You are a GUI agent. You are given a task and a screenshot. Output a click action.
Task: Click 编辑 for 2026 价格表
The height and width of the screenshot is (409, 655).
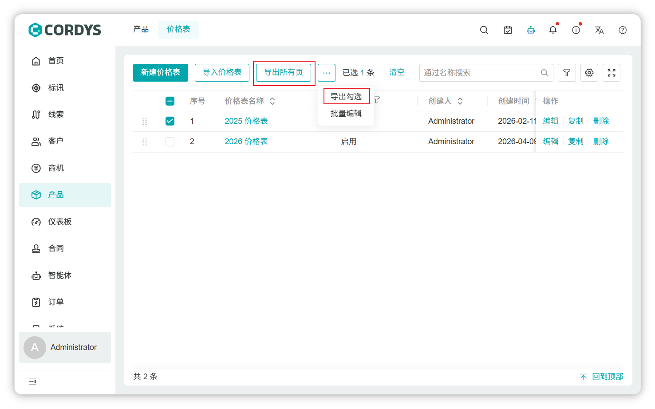[551, 142]
